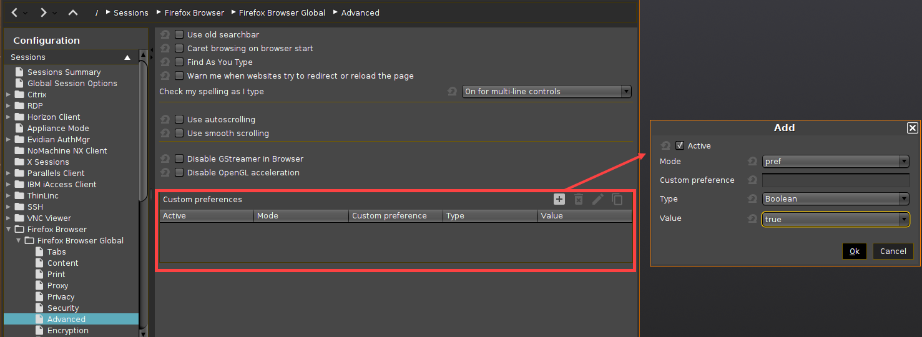The width and height of the screenshot is (922, 337).
Task: Click the Ok button
Action: point(854,251)
